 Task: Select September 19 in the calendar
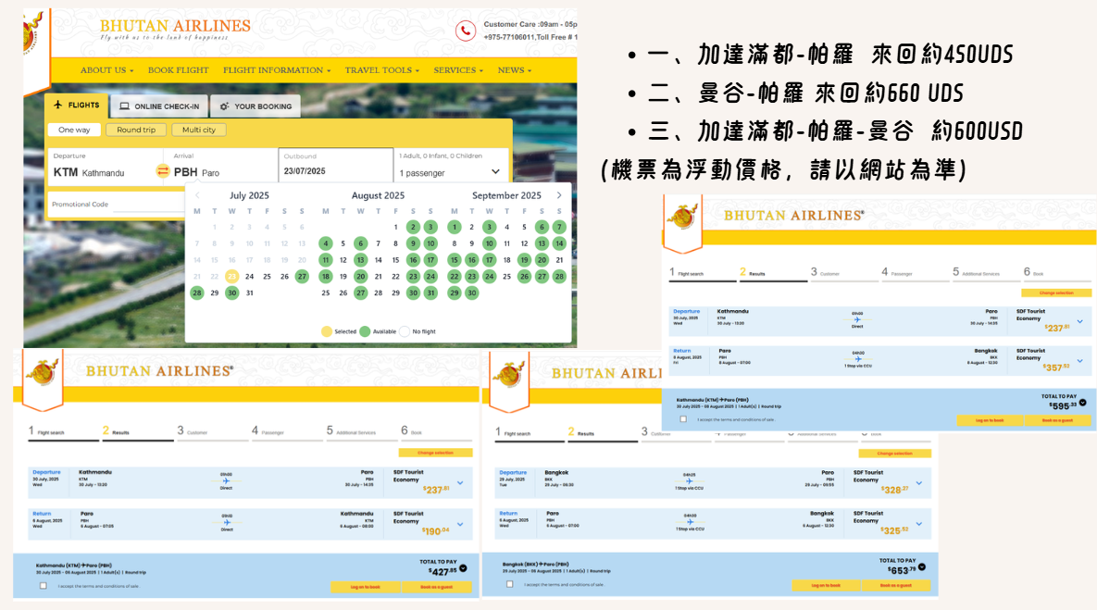click(x=524, y=260)
